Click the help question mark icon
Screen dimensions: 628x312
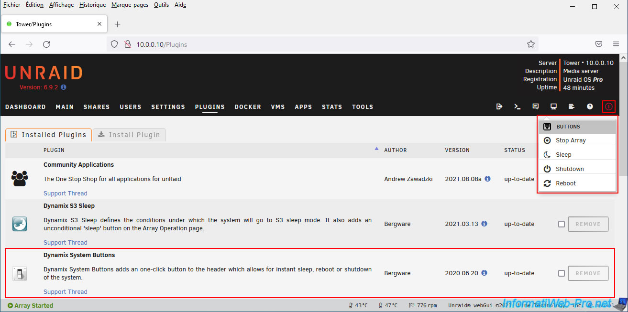click(x=590, y=107)
